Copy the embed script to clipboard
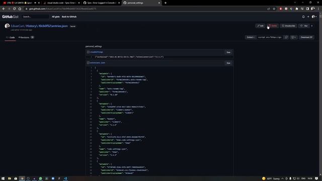The height and width of the screenshot is (181, 322). pyautogui.click(x=286, y=37)
